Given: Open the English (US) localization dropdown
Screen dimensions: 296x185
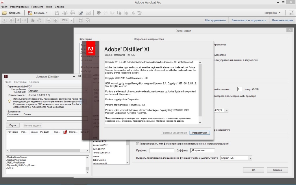Looking at the screenshot, I should (x=236, y=158).
